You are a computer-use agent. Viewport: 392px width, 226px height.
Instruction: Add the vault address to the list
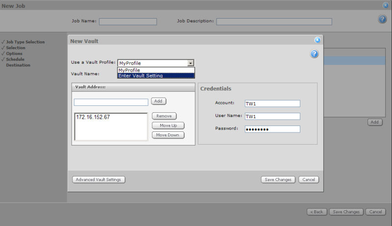(x=158, y=101)
